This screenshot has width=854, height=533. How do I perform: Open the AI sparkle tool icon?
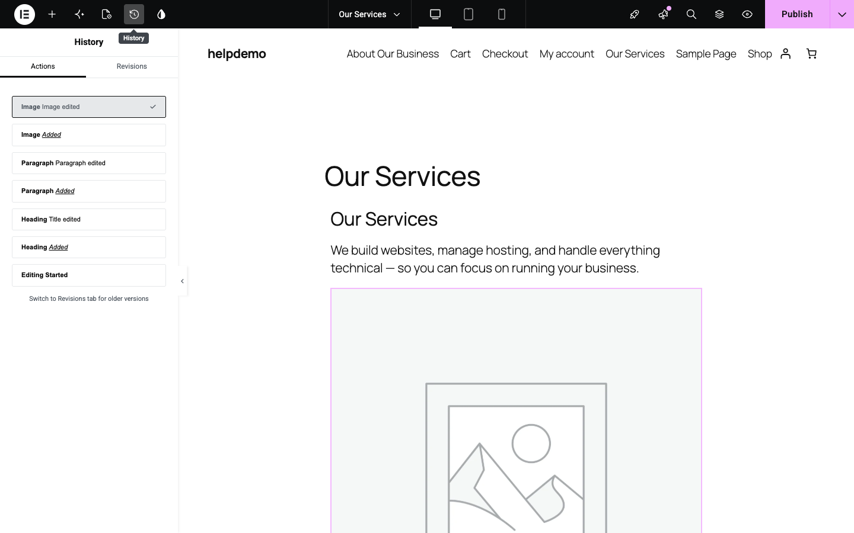click(x=79, y=14)
